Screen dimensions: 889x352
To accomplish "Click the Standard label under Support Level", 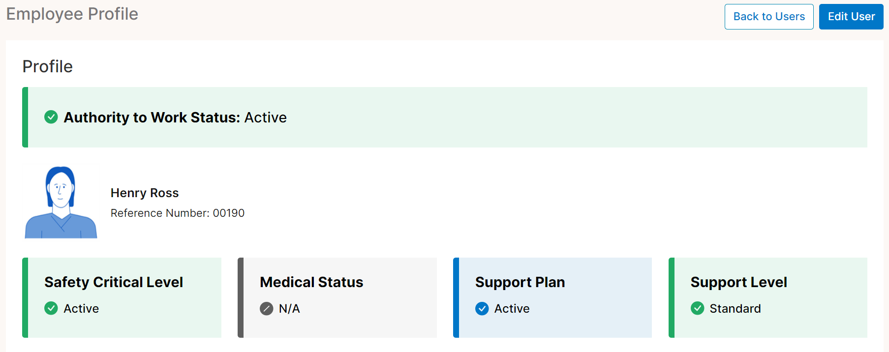I will click(735, 309).
